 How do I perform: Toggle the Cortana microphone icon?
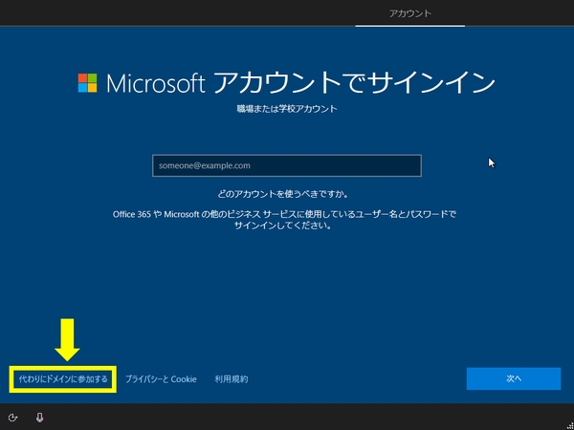(x=39, y=418)
